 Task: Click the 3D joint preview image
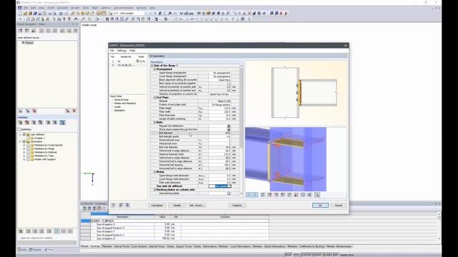286,159
